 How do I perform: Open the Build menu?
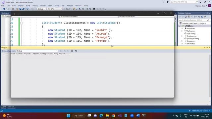(28, 6)
